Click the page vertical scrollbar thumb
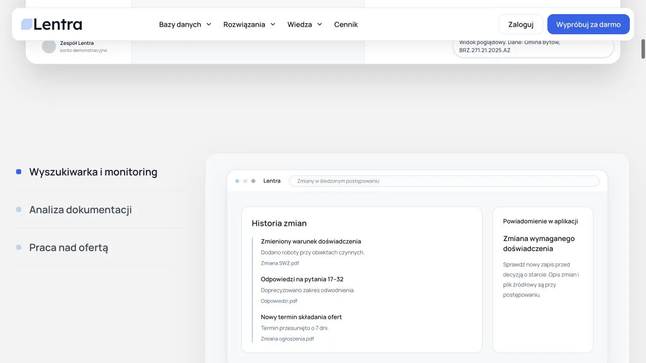 coord(643,49)
